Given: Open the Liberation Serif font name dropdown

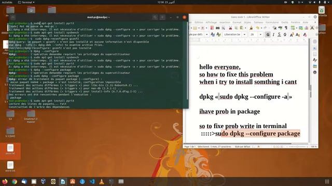Looking at the screenshot, I should click(x=244, y=35).
